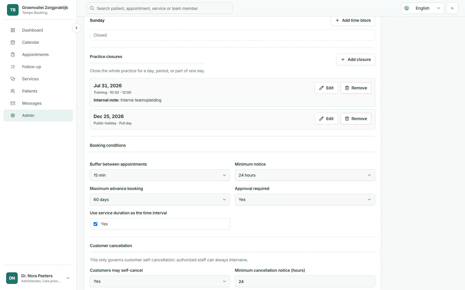Open Dashboard from sidebar
Image resolution: width=465 pixels, height=290 pixels.
pos(38,30)
